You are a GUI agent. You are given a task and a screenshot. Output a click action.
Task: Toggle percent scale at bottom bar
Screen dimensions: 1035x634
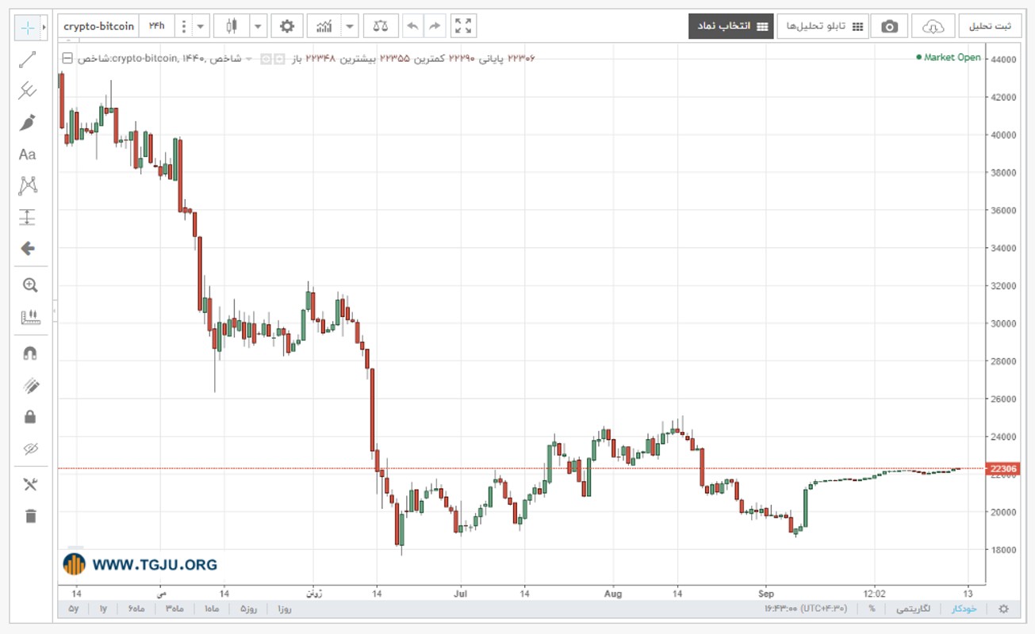(x=872, y=609)
